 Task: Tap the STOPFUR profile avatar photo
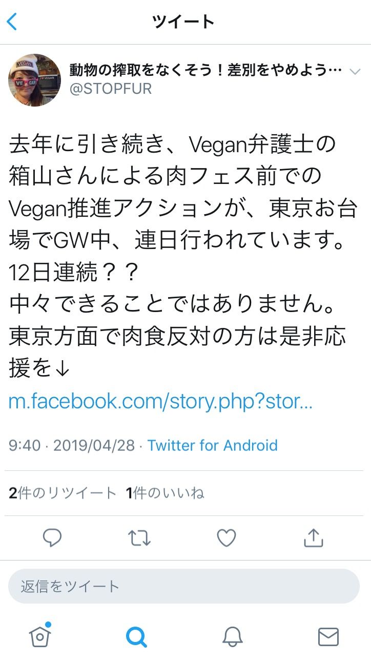(34, 80)
